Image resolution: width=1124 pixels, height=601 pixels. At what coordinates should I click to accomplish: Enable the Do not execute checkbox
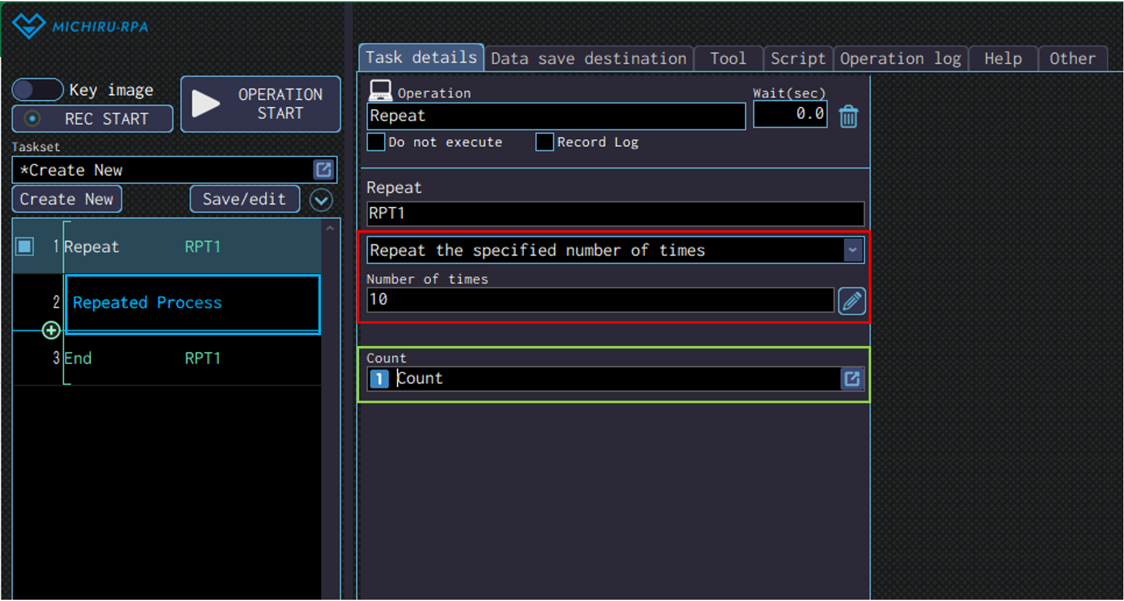[x=376, y=142]
